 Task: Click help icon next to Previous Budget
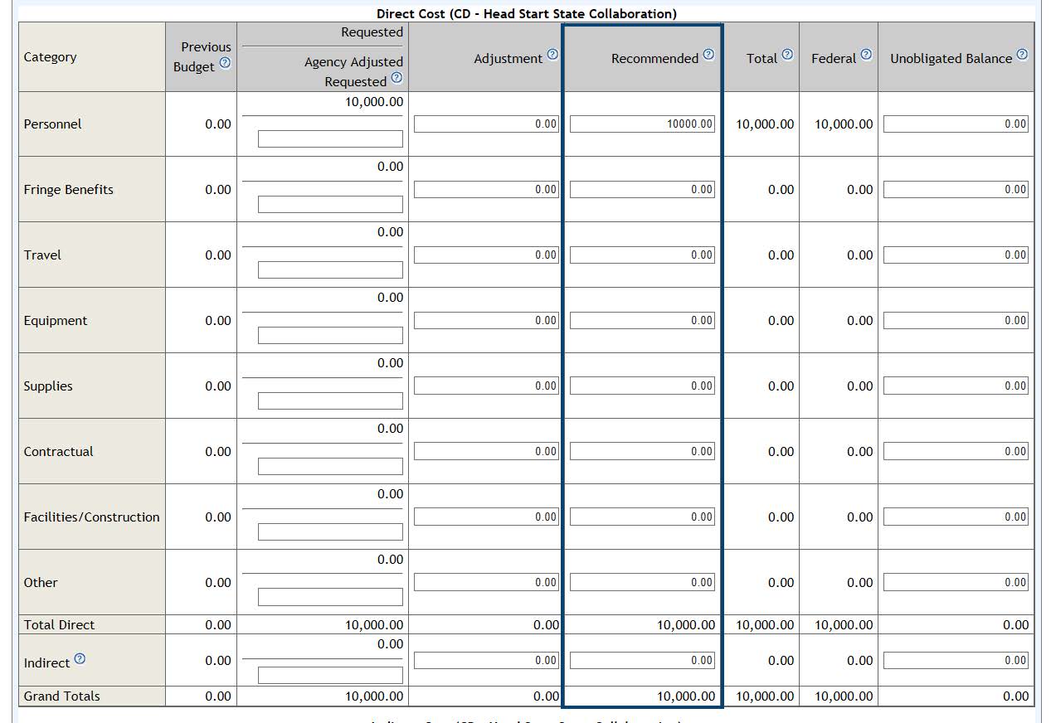point(225,63)
